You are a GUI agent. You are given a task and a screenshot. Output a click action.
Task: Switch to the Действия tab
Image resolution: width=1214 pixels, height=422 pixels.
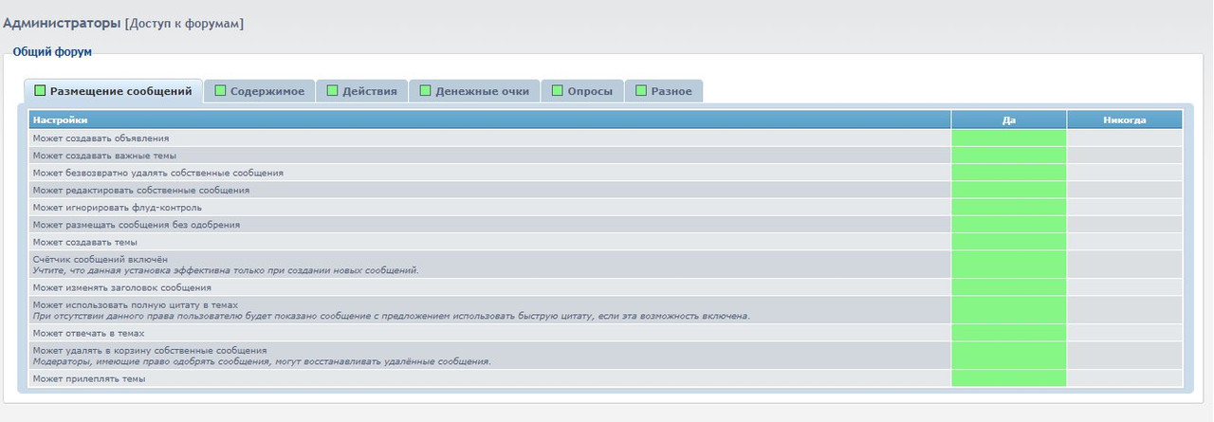[x=361, y=91]
